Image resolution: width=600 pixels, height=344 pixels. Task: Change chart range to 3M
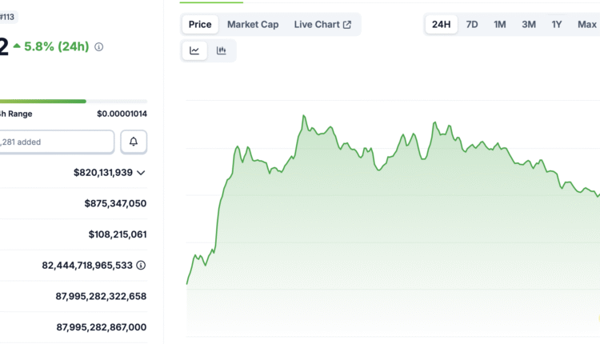529,24
